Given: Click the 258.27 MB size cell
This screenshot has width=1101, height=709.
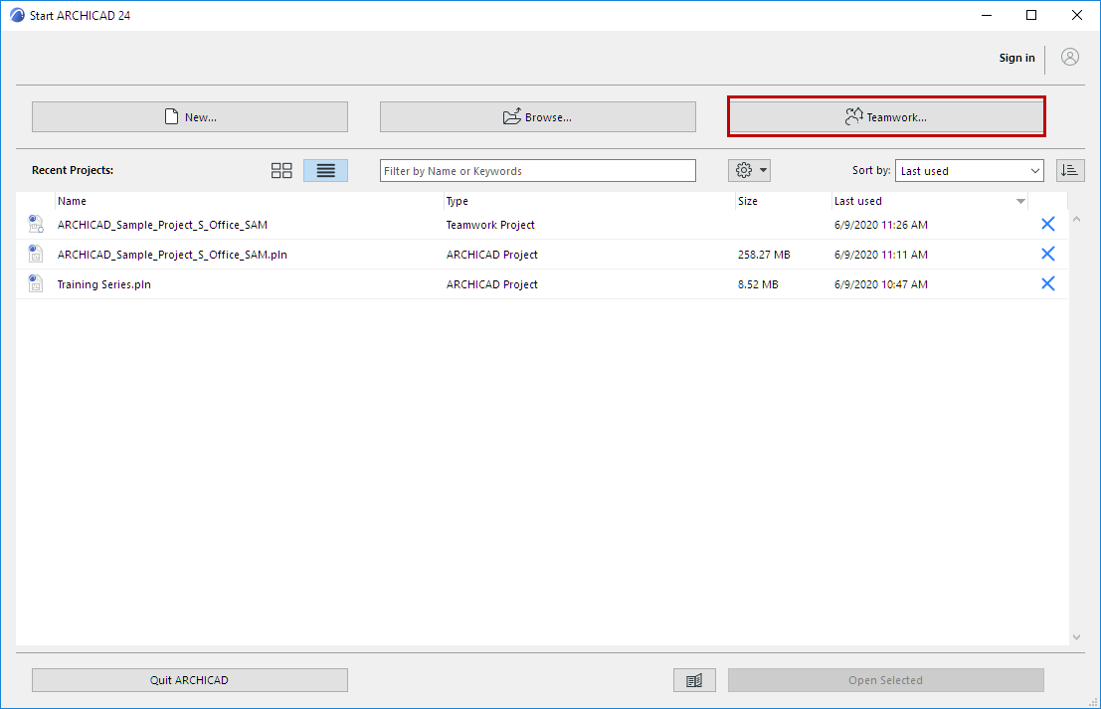Looking at the screenshot, I should coord(764,255).
